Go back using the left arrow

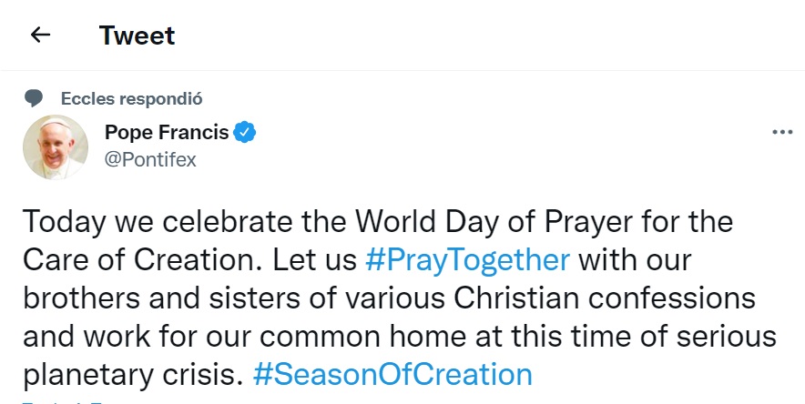(x=40, y=35)
